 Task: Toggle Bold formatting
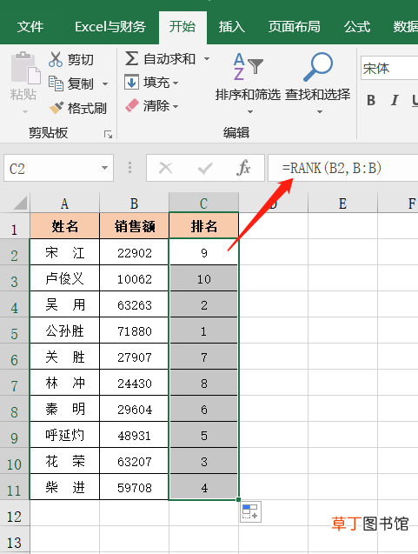(x=371, y=100)
